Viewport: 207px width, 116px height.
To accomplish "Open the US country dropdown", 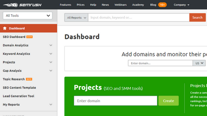I will (199, 63).
